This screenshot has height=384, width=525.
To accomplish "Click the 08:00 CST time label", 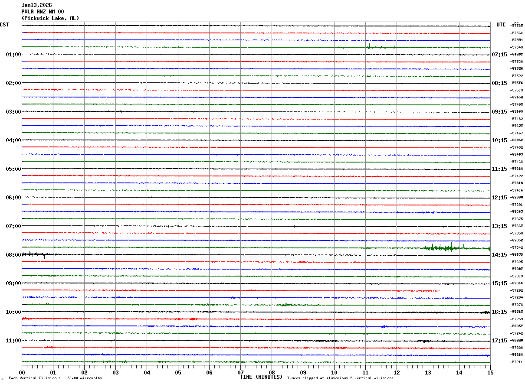I will tap(13, 255).
